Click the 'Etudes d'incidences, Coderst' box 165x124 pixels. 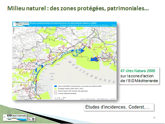tap(119, 107)
